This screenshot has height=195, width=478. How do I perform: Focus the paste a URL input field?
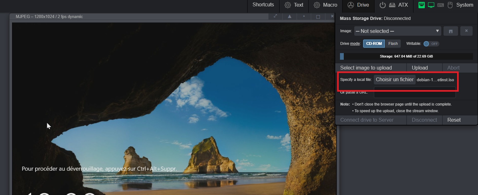[415, 93]
